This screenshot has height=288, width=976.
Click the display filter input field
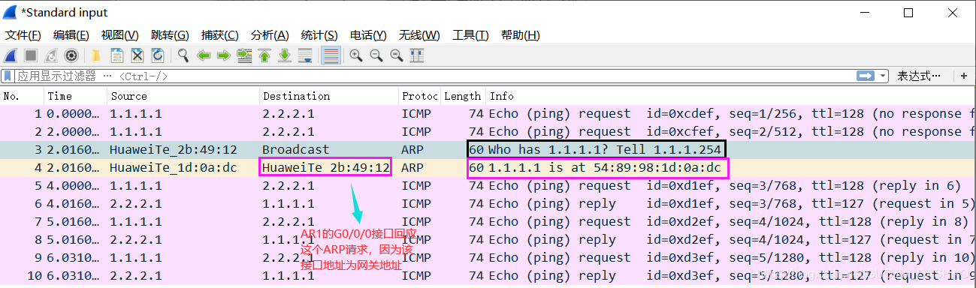pos(436,76)
